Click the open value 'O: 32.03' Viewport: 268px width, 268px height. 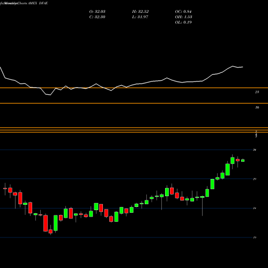(97, 12)
